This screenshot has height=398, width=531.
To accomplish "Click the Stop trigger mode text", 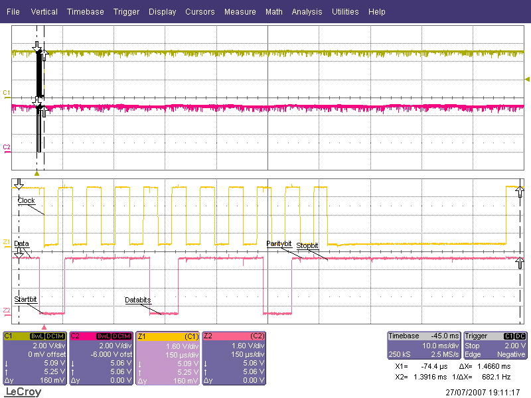I will 472,346.
